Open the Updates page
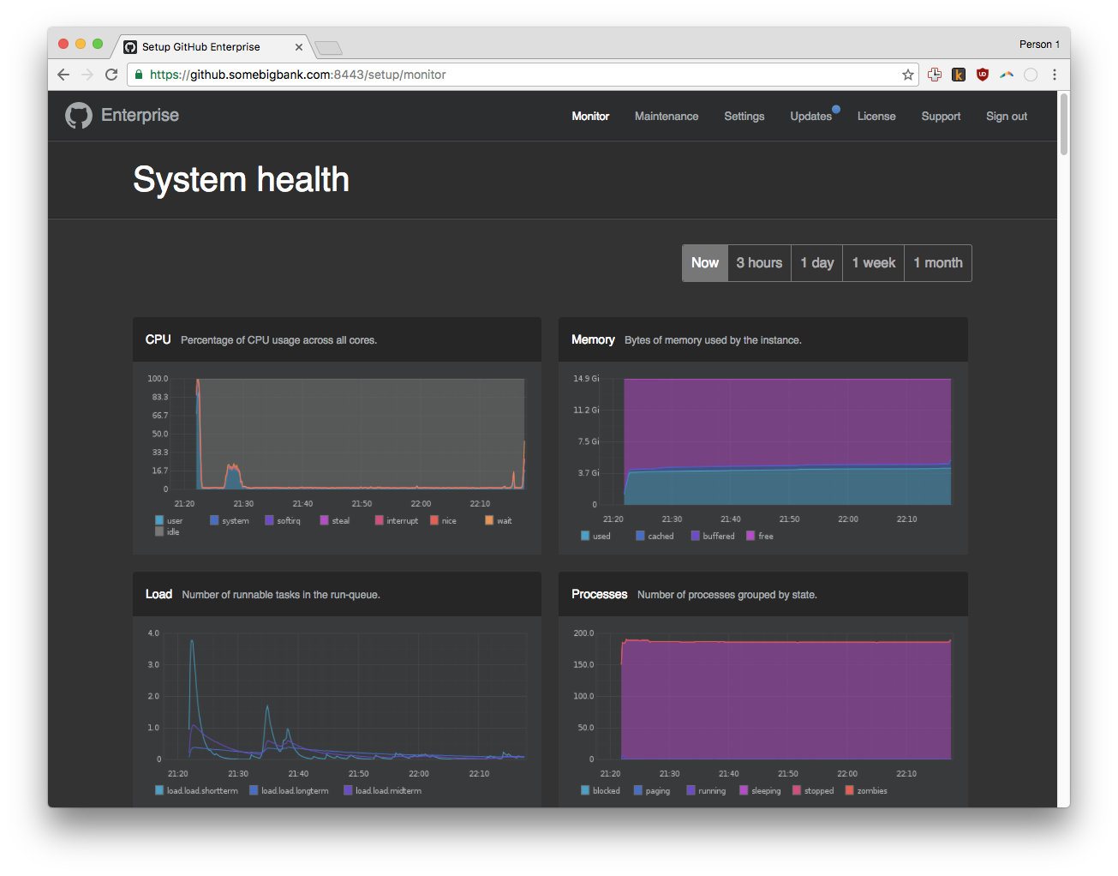Viewport: 1118px width, 876px height. click(x=811, y=117)
